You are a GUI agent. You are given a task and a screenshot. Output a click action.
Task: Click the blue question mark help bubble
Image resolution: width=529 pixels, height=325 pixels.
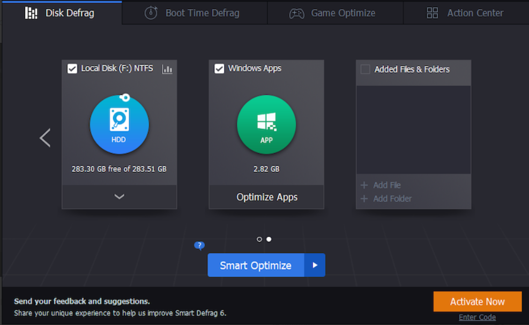click(x=199, y=246)
